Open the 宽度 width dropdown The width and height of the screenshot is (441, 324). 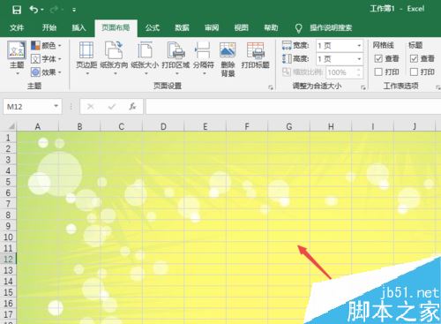pyautogui.click(x=359, y=46)
